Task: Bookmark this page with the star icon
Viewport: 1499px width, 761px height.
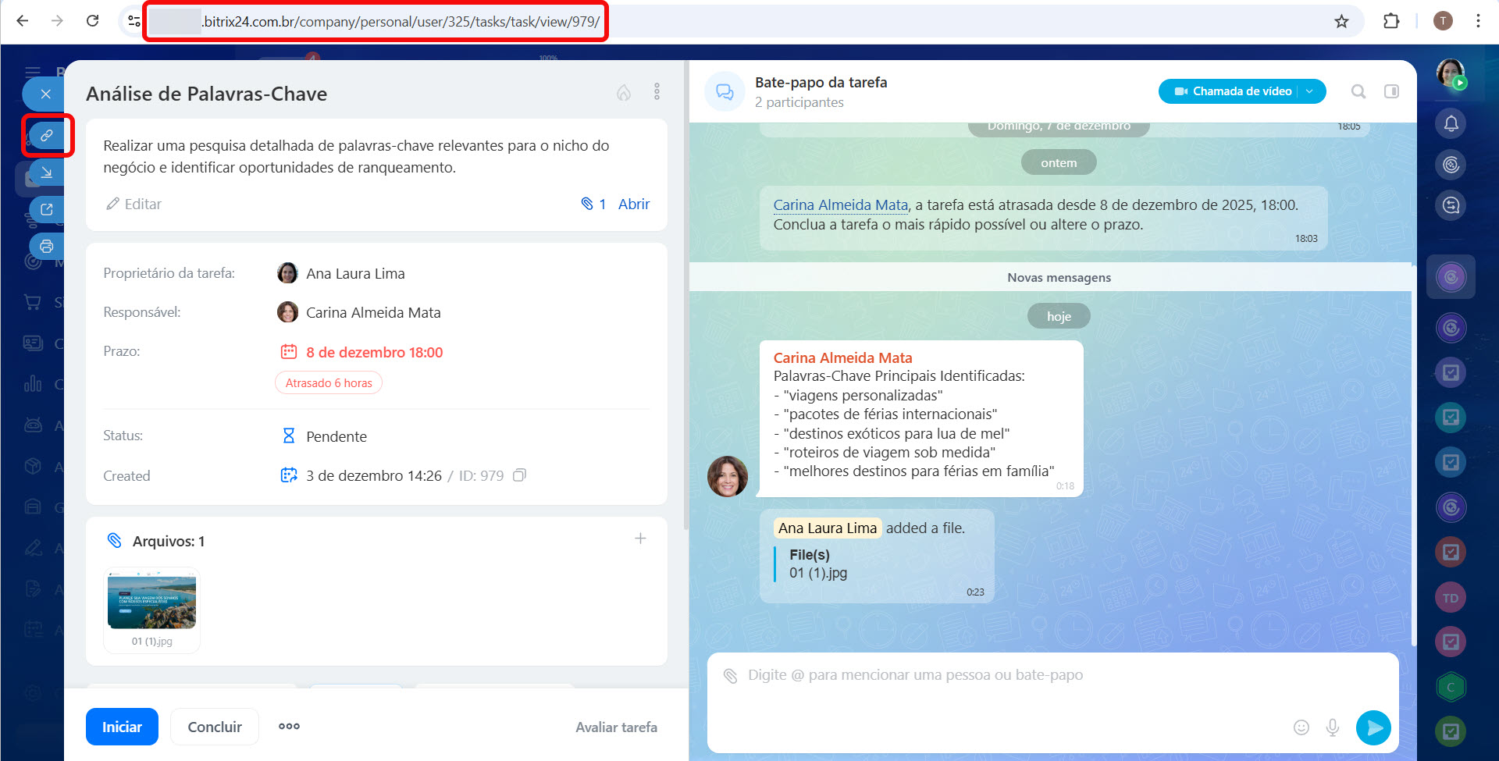Action: pyautogui.click(x=1341, y=21)
